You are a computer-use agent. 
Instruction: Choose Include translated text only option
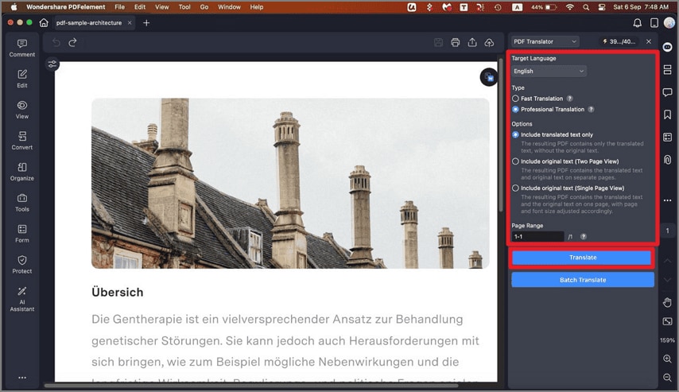point(515,134)
